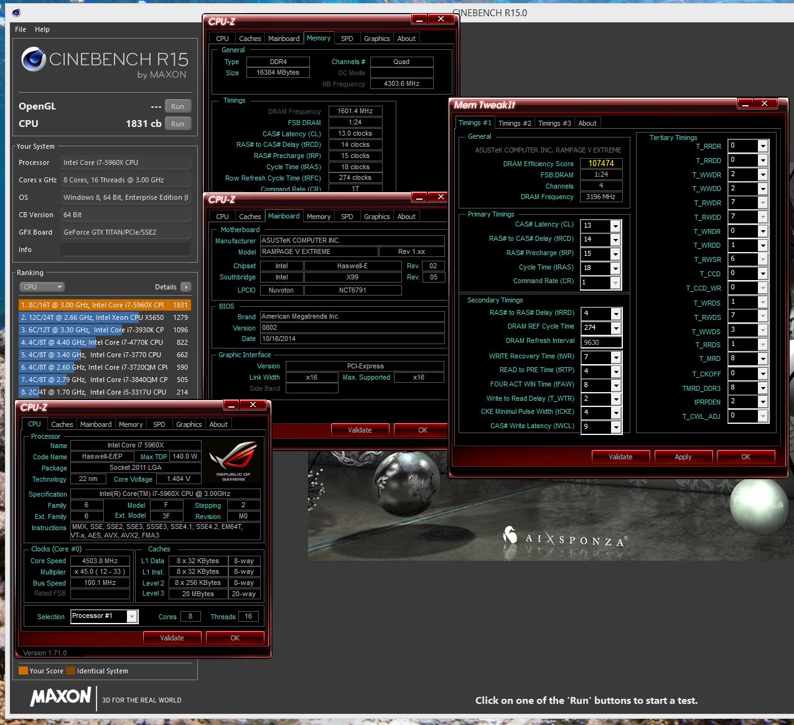Click the AIXSPONZA logo in render view
The height and width of the screenshot is (725, 794).
coord(565,537)
